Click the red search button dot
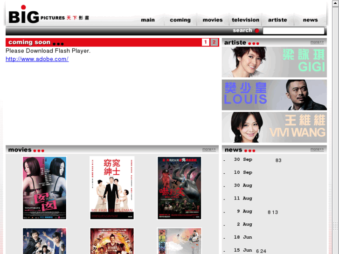The height and width of the screenshot is (254, 339). coord(257,31)
